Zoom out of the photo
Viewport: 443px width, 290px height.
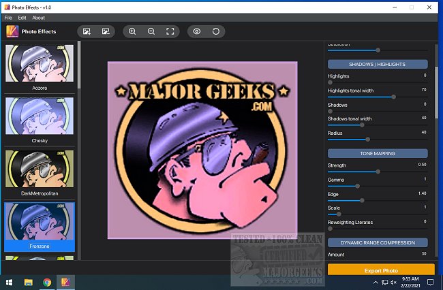click(151, 31)
